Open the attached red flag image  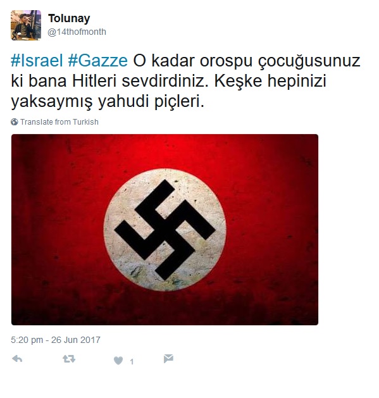click(x=165, y=230)
